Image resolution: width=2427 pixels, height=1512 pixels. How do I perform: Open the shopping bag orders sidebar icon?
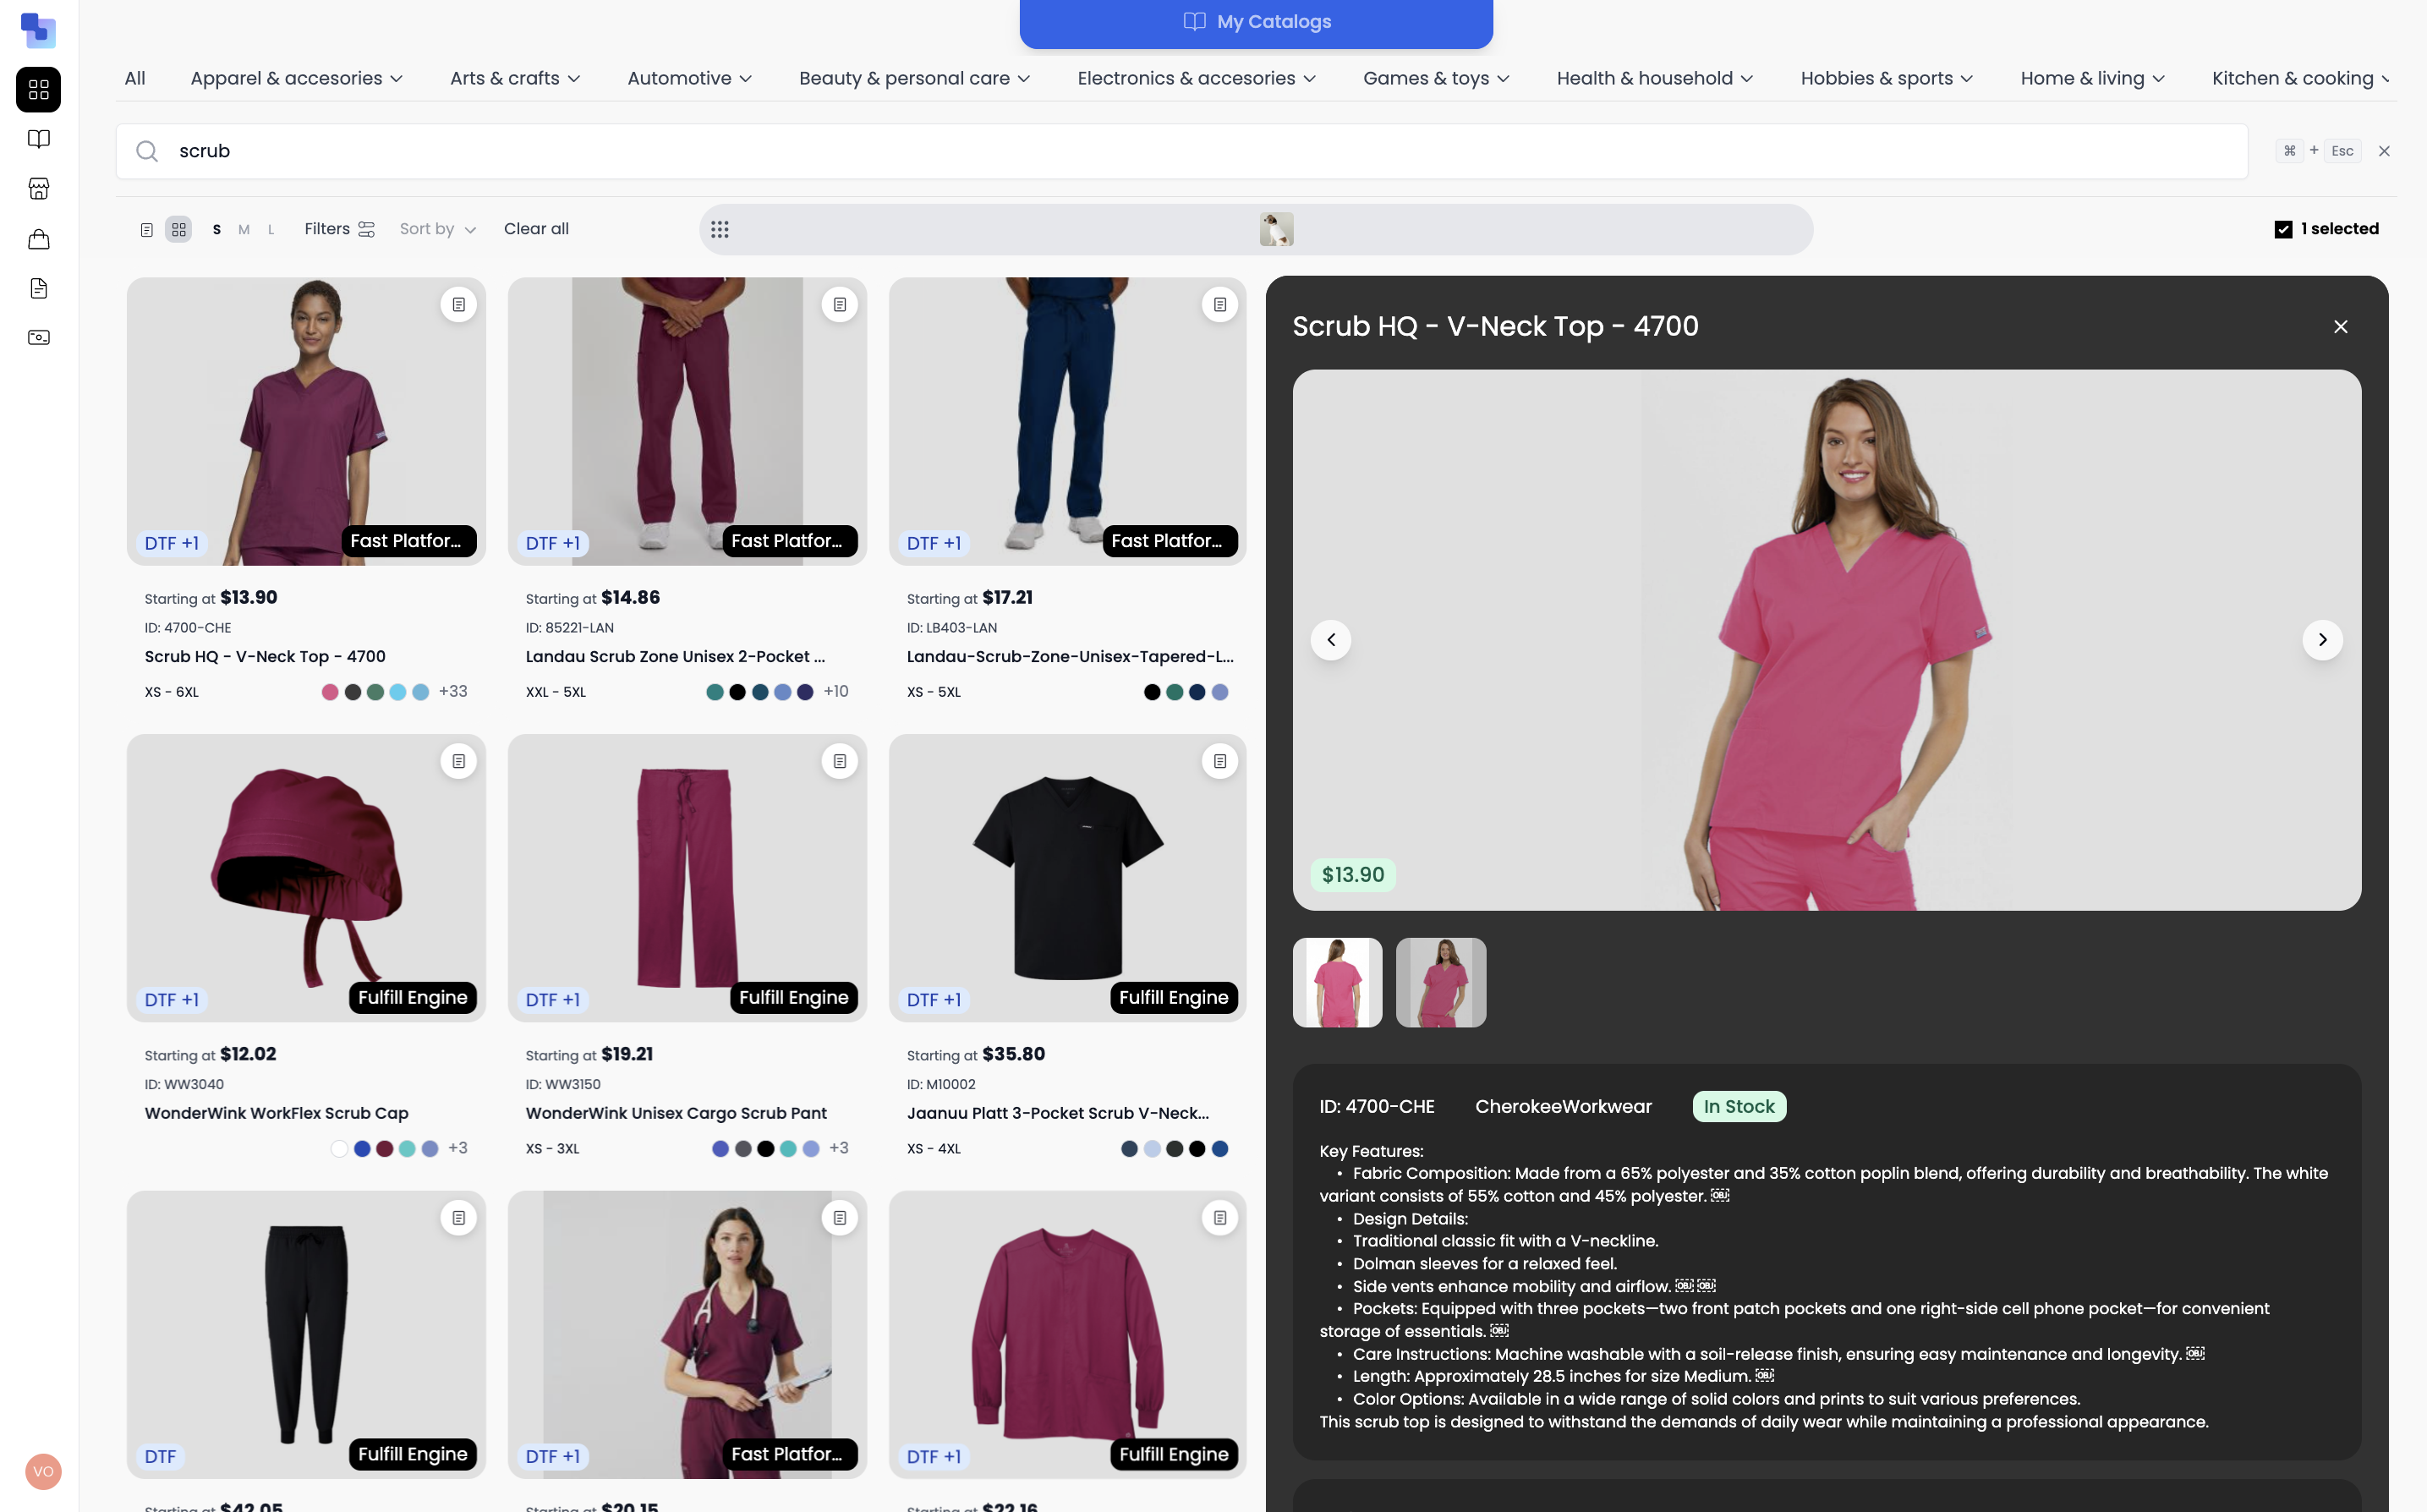[x=39, y=238]
